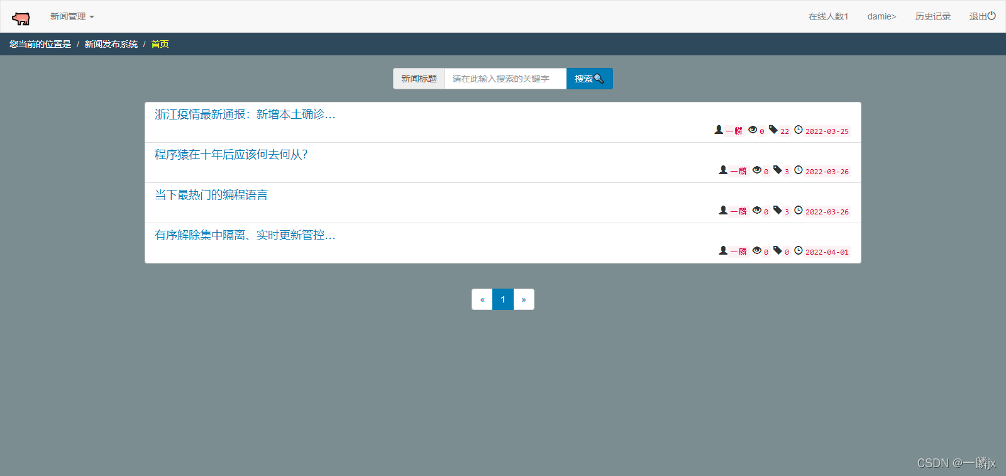Click author name 一麟 on 程序猿 row

tap(739, 171)
